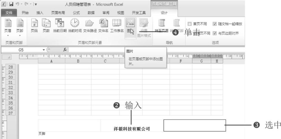Viewport: 281px width, 139px height.
Task: Click the Name Box showing G5
Action: click(22, 50)
